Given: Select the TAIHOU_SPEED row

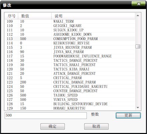Looking at the screenshot, I should tap(70, 95).
